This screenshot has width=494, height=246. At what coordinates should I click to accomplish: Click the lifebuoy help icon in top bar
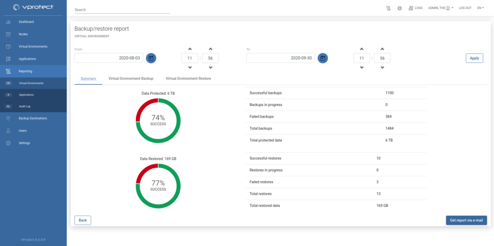pyautogui.click(x=399, y=8)
